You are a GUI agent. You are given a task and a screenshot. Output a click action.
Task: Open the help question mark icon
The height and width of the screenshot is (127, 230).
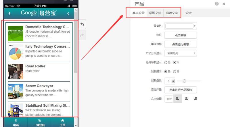217,4
